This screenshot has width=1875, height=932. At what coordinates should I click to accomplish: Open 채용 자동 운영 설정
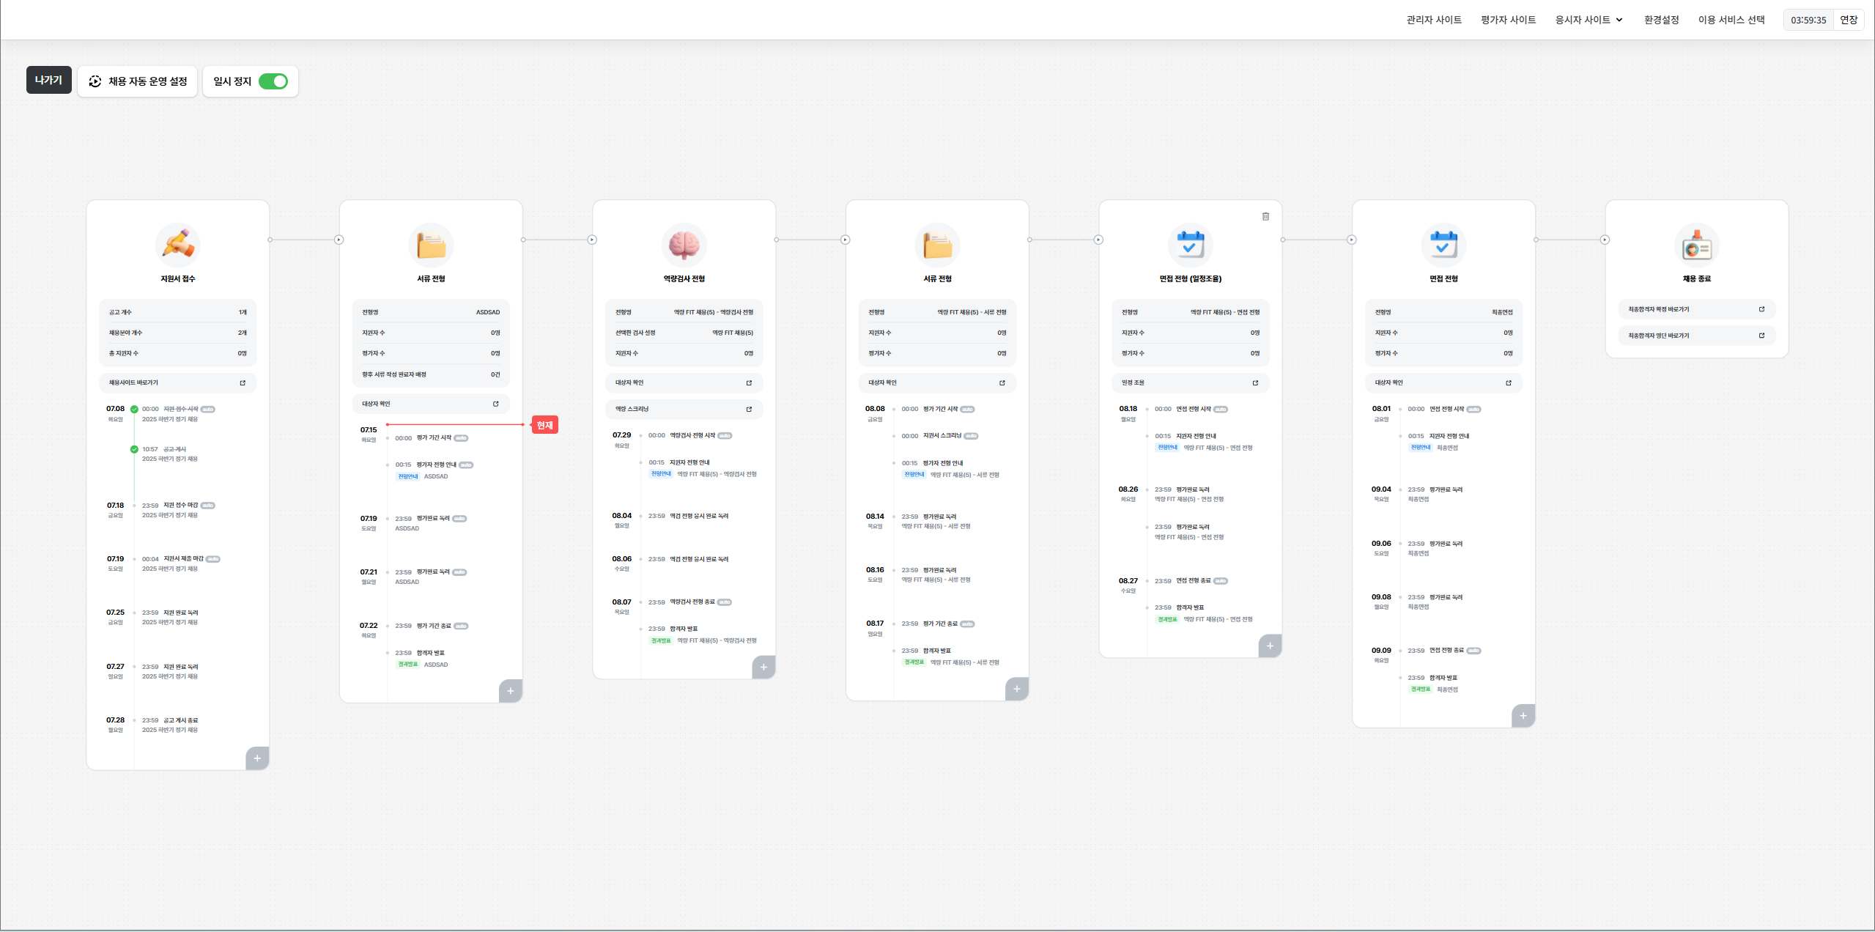coord(138,81)
